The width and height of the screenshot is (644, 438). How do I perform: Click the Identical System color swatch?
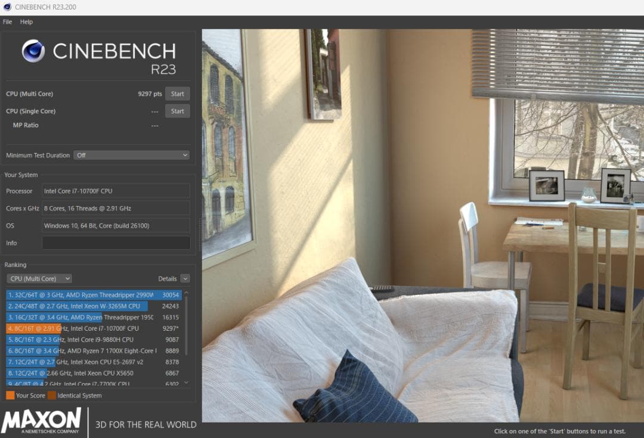pyautogui.click(x=52, y=395)
